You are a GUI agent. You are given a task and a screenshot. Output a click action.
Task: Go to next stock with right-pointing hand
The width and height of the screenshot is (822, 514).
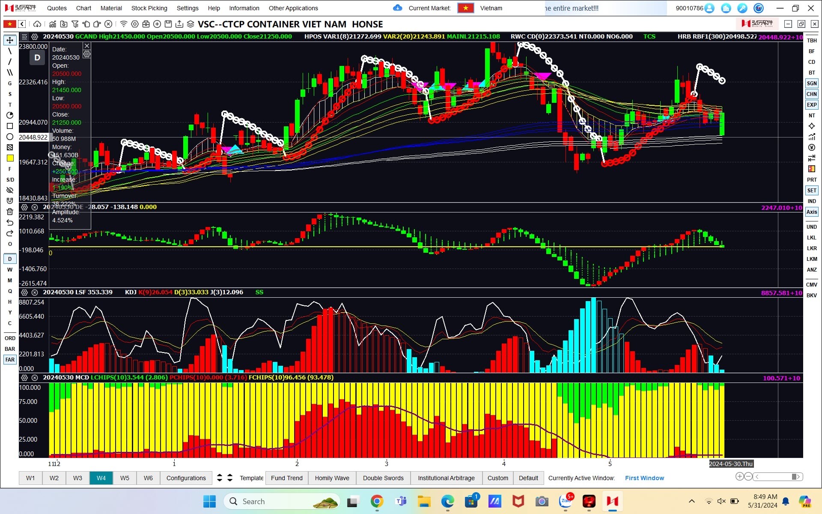(x=97, y=24)
